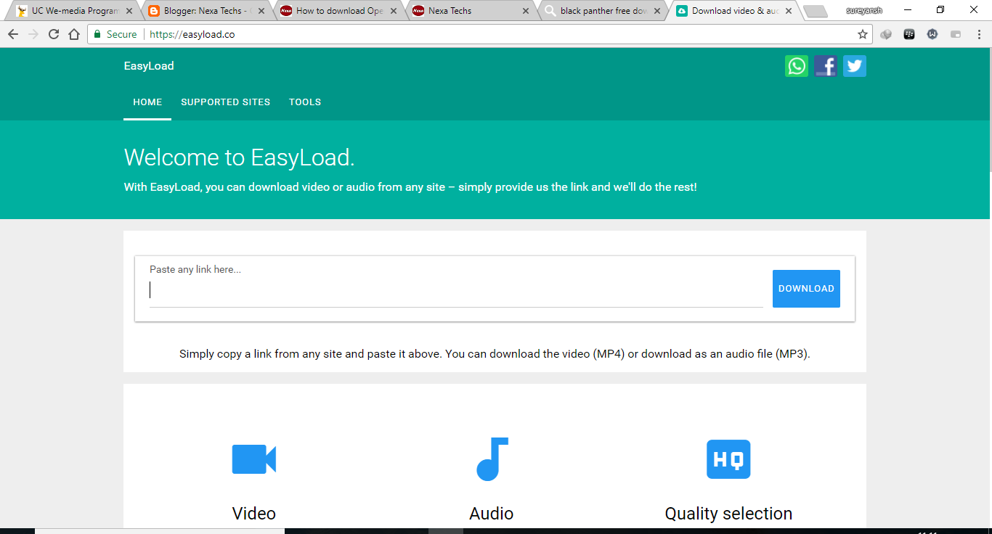
Task: Open the SUPPORTED SITES navigation item
Action: tap(226, 102)
